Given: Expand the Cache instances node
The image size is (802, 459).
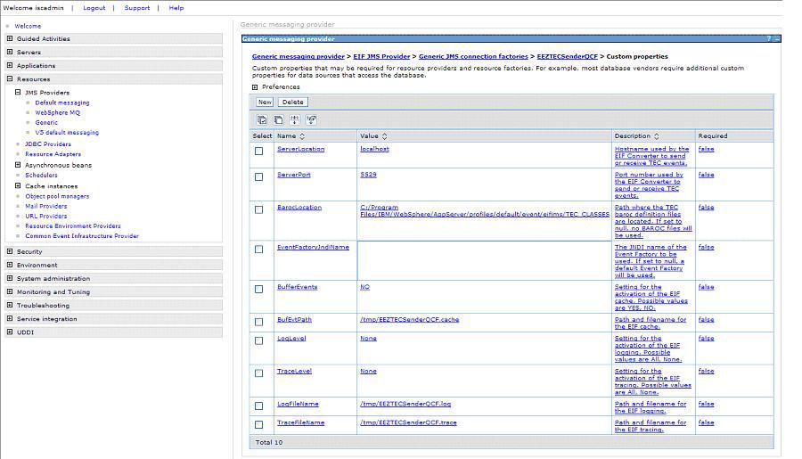Looking at the screenshot, I should click(18, 185).
